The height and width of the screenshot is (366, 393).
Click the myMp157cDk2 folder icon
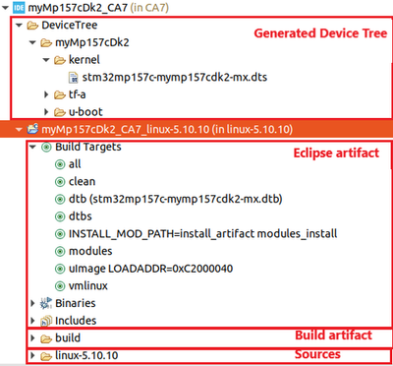[x=46, y=42]
